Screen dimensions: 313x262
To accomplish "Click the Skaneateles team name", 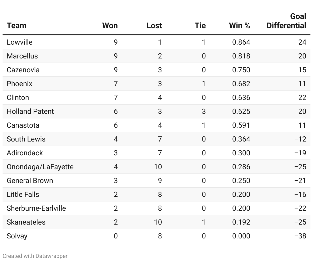I will [x=26, y=222].
